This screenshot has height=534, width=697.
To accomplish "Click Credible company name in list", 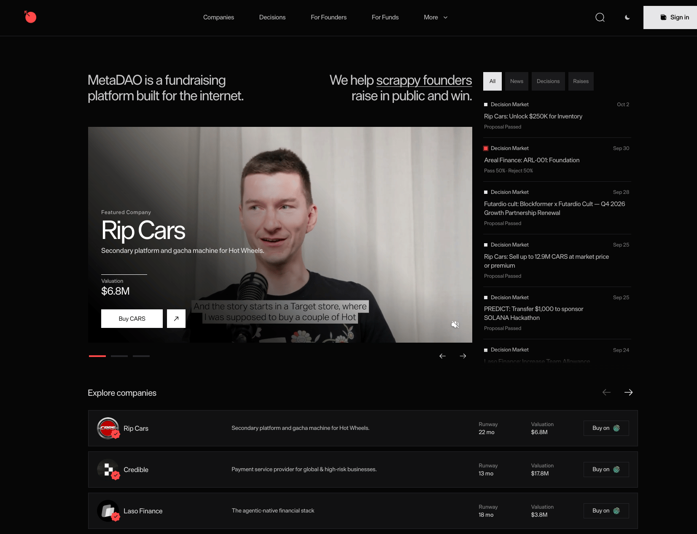I will click(x=136, y=470).
